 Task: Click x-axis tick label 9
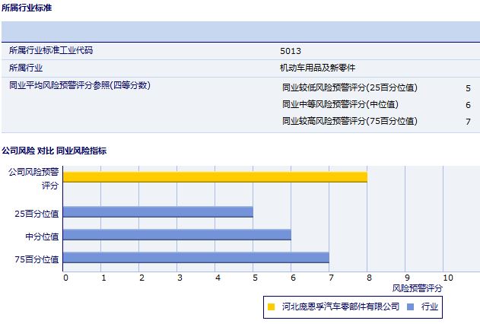(407, 278)
